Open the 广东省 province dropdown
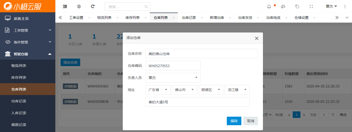The height and width of the screenshot is (132, 352). click(x=158, y=90)
